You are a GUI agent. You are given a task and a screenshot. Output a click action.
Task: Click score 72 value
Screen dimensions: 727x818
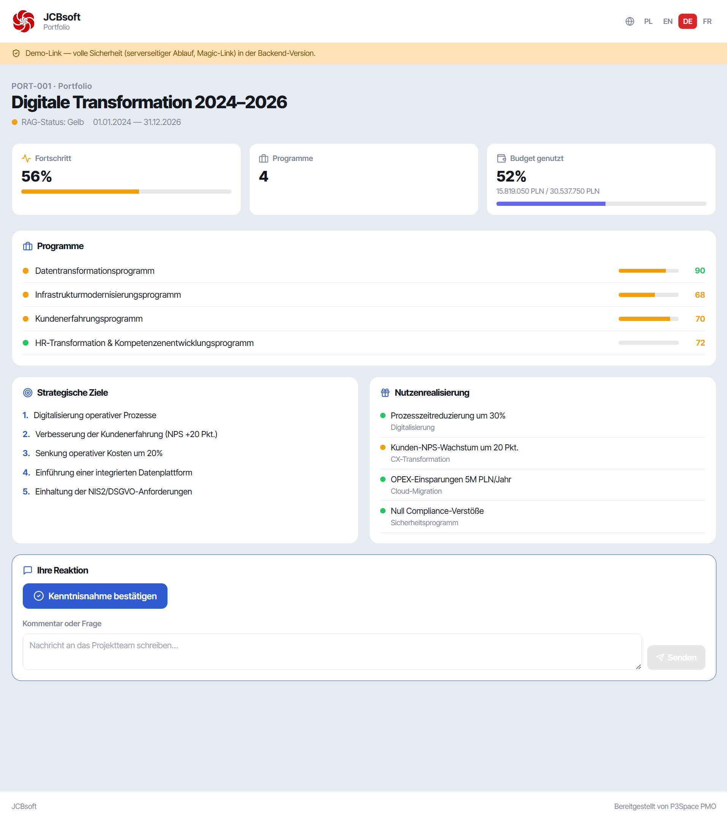pos(700,343)
